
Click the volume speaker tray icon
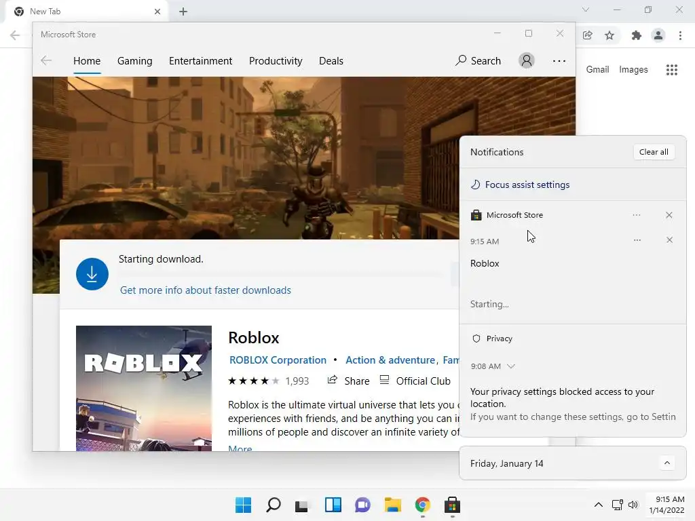click(x=633, y=505)
